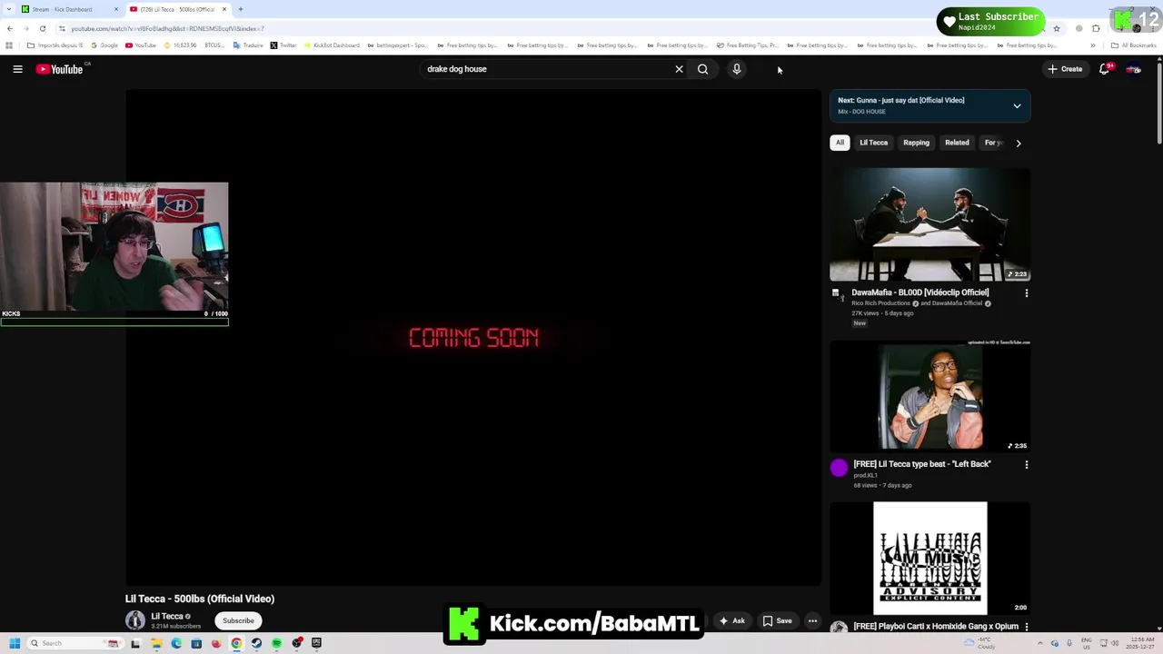
Task: Open the Lil Tecca channel name link
Action: click(166, 617)
